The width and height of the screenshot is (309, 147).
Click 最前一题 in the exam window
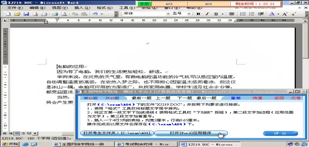click(x=141, y=98)
